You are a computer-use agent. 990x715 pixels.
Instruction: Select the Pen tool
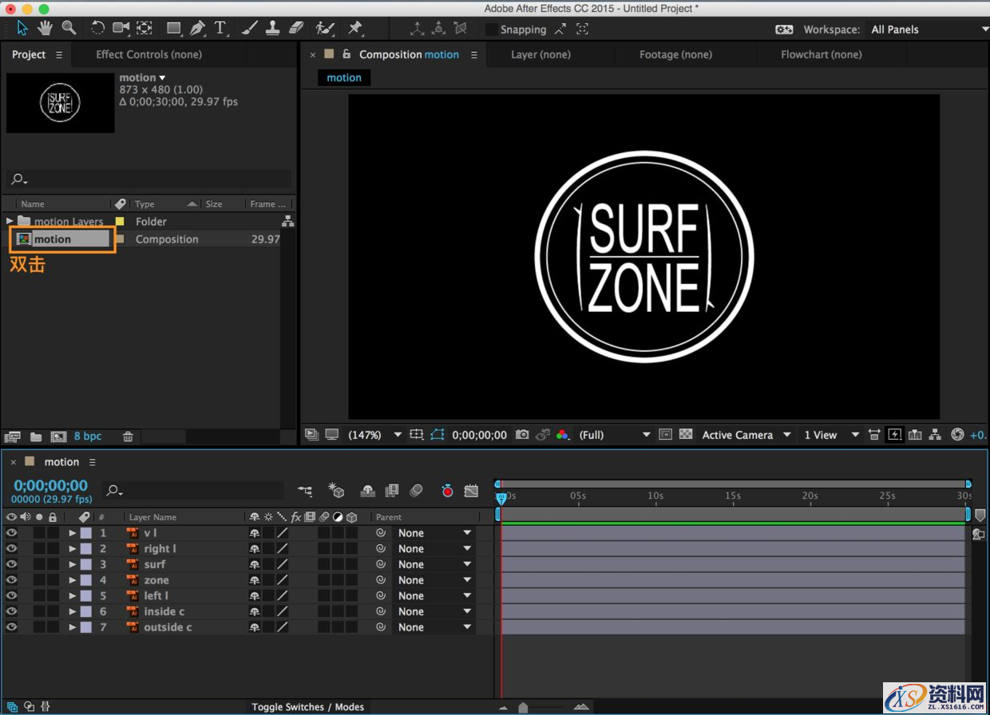click(197, 28)
